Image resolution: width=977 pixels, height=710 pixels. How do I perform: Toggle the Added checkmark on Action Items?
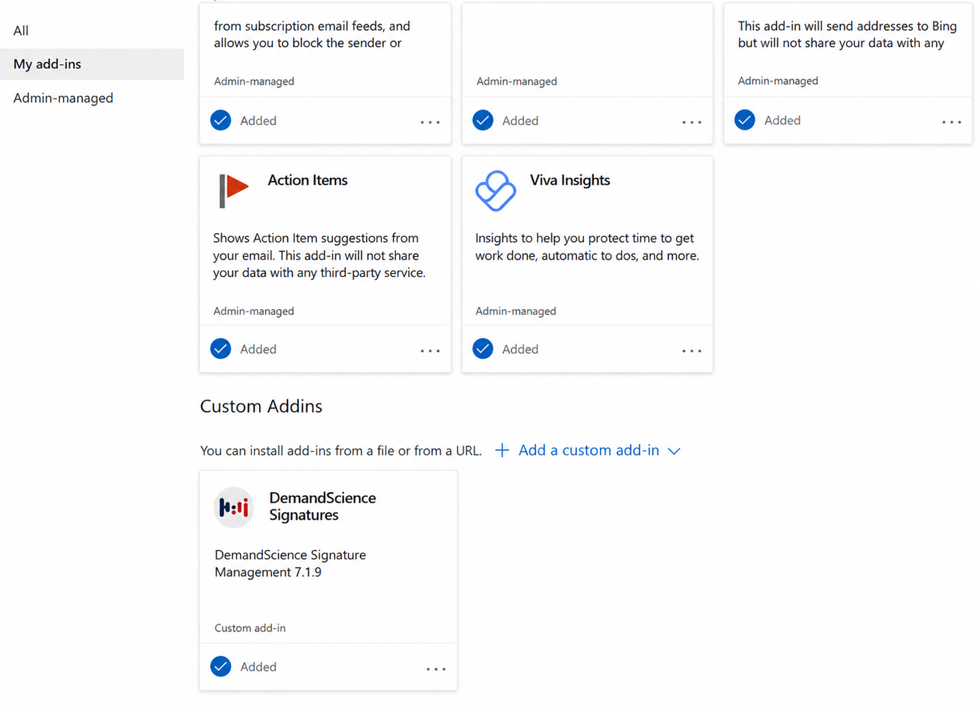pyautogui.click(x=221, y=349)
